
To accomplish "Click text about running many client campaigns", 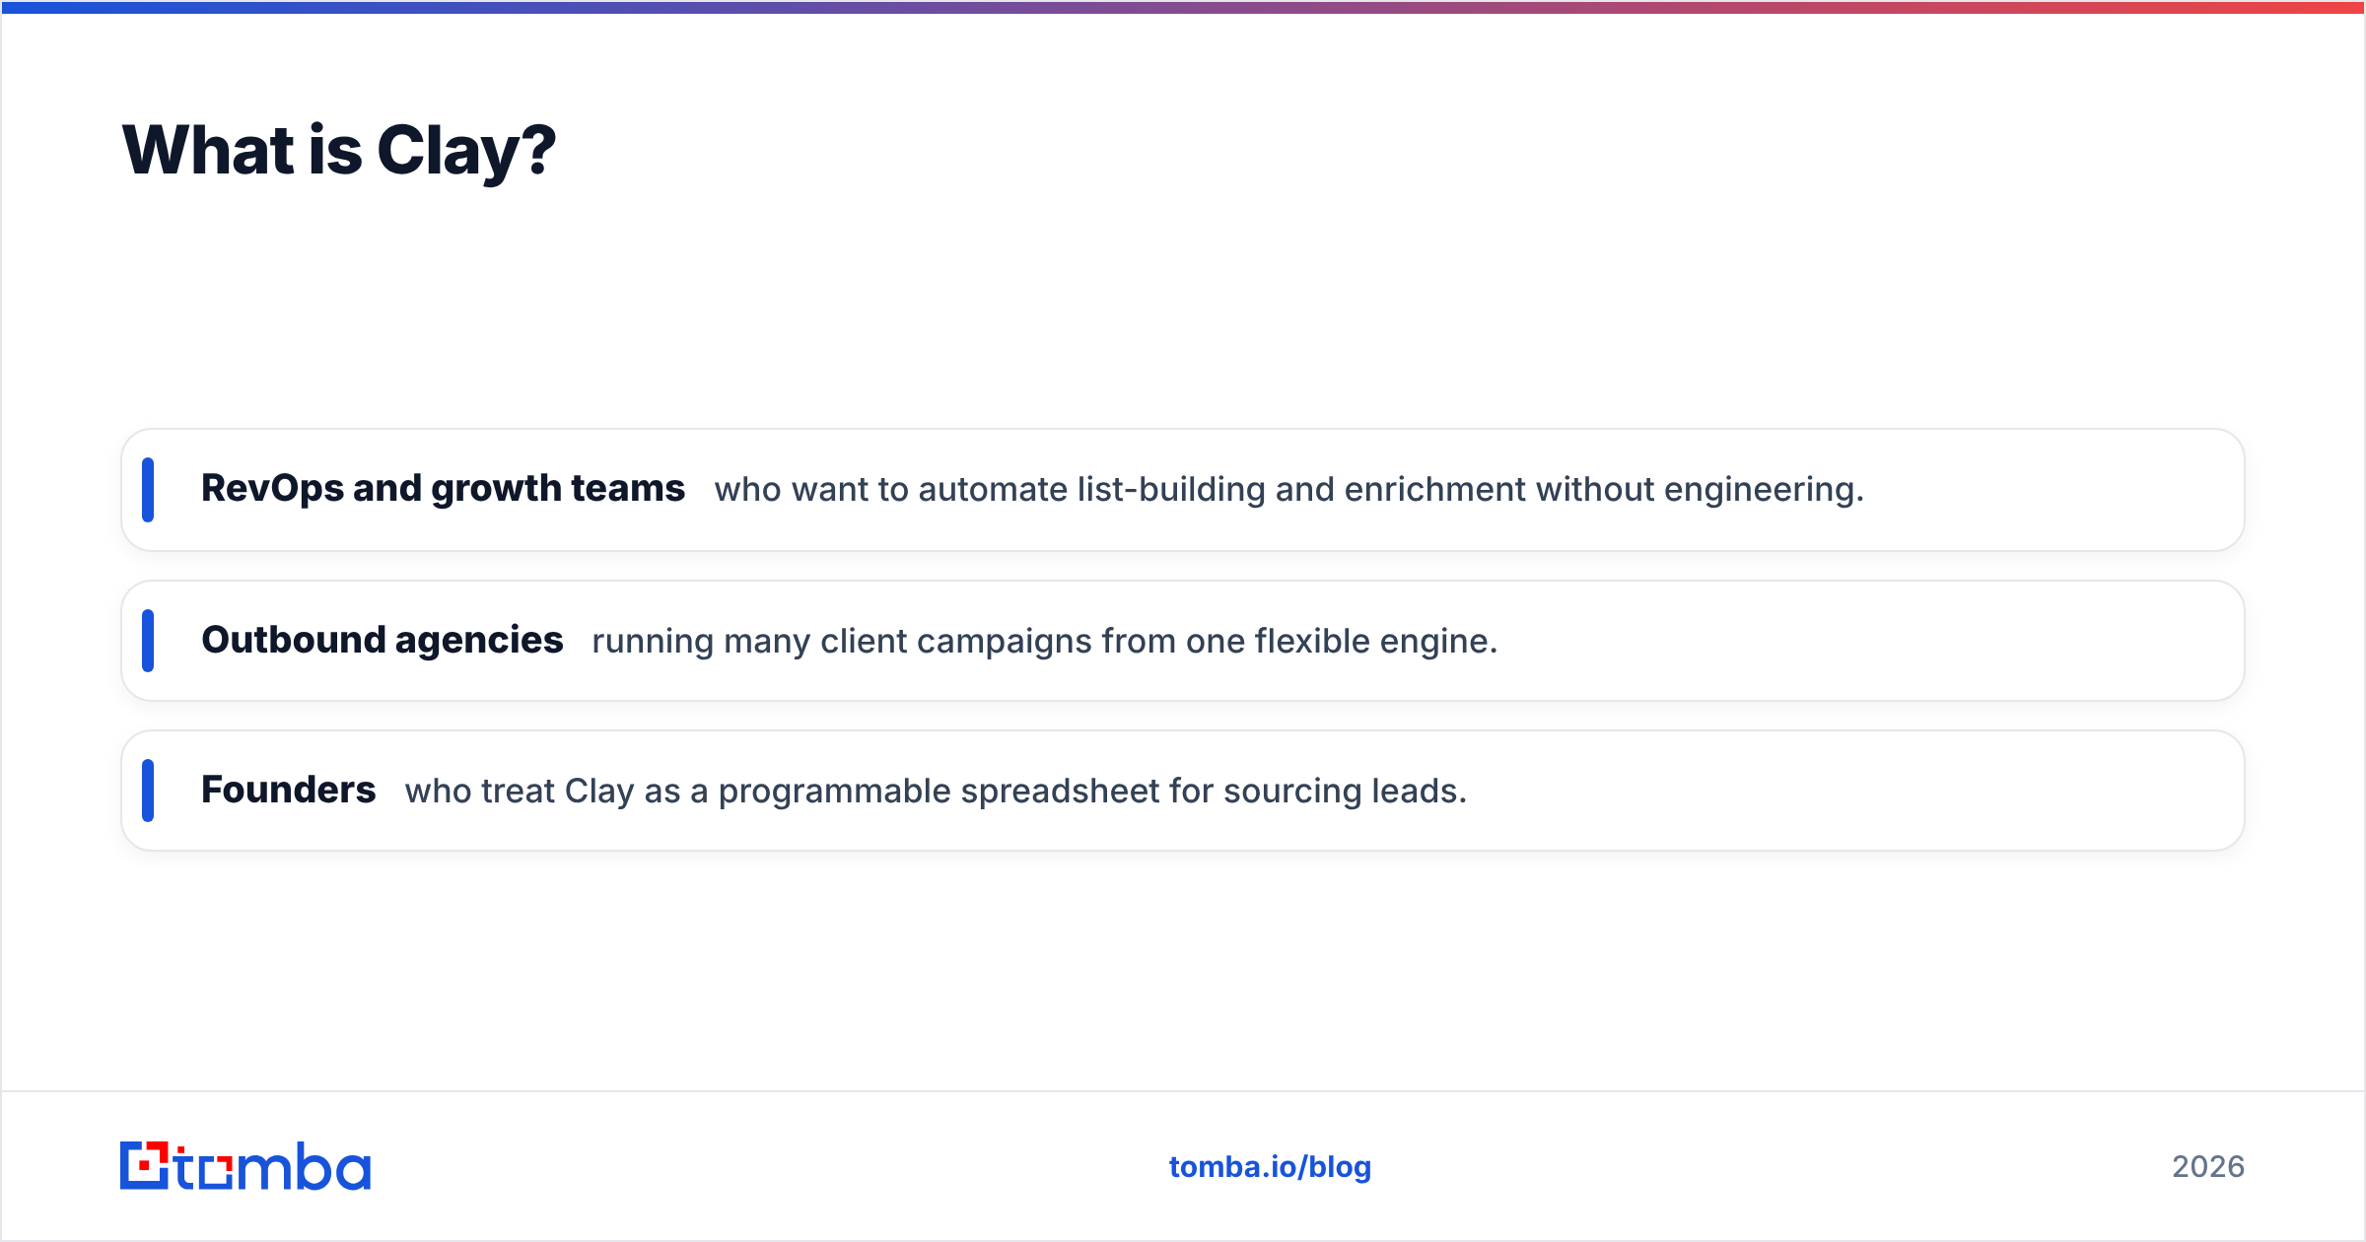I will coord(1045,642).
